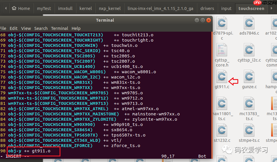Click the path bar forward arrow
Image resolution: width=277 pixels, height=162 pixels.
tap(271, 8)
